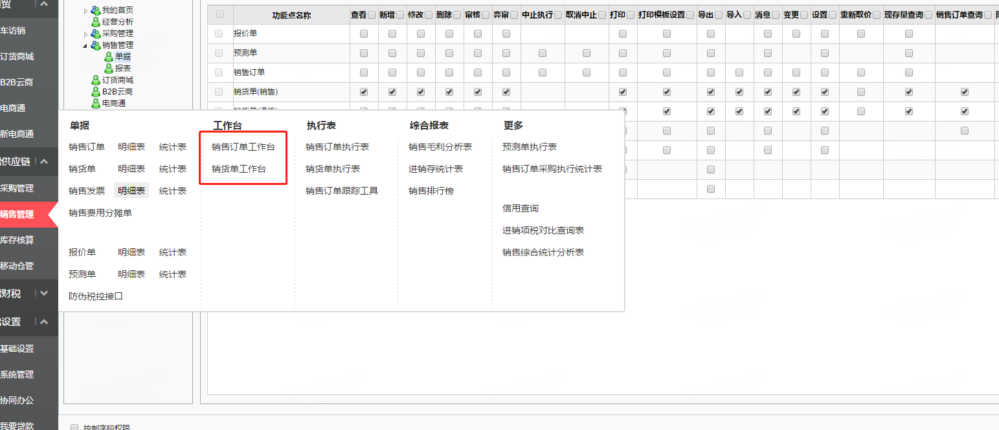The height and width of the screenshot is (430, 999).
Task: Open 销售订单执行表 report
Action: [337, 147]
